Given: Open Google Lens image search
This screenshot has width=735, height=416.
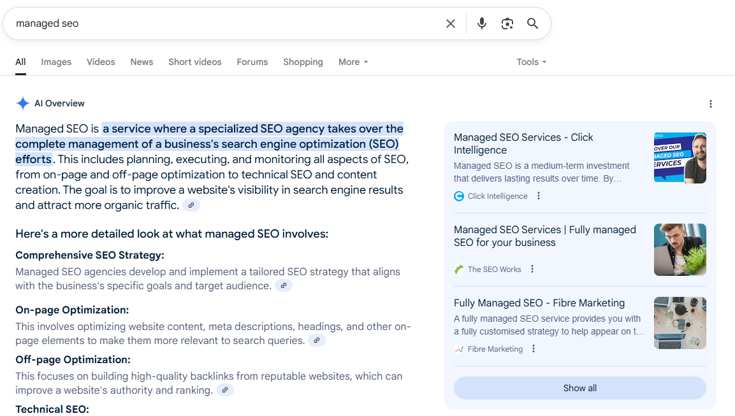Looking at the screenshot, I should [x=507, y=23].
